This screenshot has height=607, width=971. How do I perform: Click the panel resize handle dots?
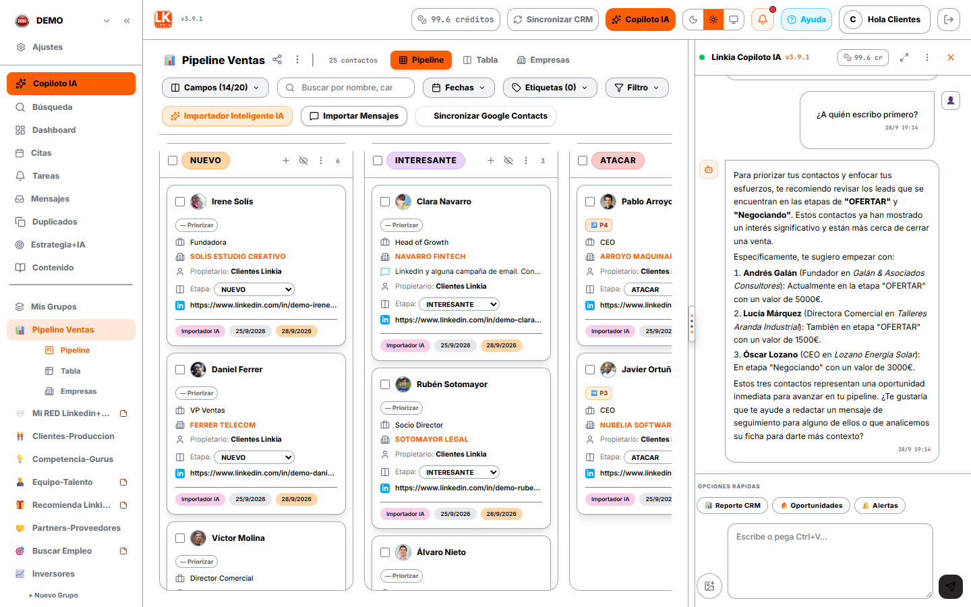692,324
